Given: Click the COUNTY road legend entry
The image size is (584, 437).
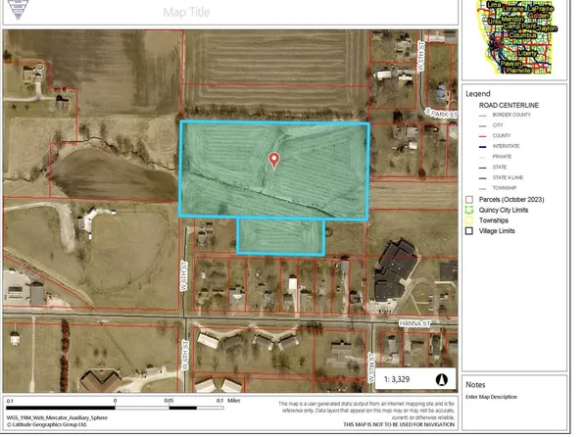Looking at the screenshot, I should click(502, 135).
